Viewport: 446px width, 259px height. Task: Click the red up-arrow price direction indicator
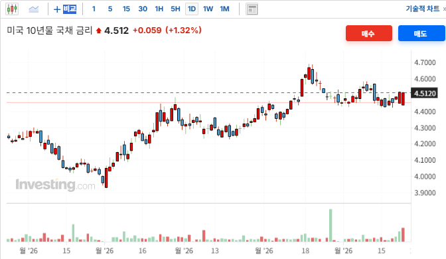(99, 31)
